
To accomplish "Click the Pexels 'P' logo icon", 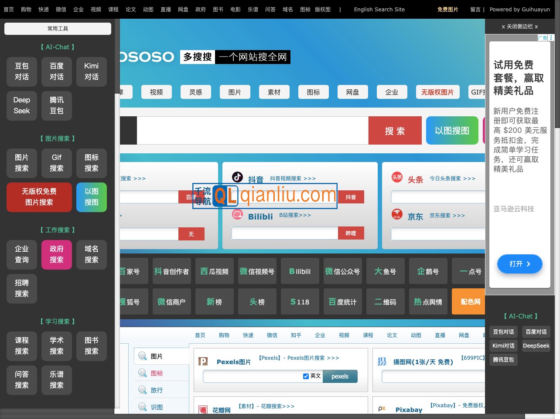I will coord(203,361).
